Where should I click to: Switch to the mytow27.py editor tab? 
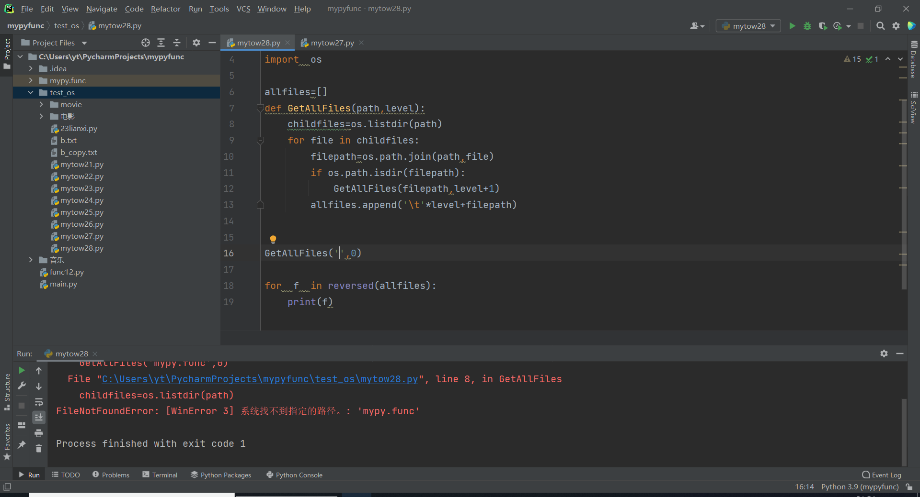[x=332, y=43]
